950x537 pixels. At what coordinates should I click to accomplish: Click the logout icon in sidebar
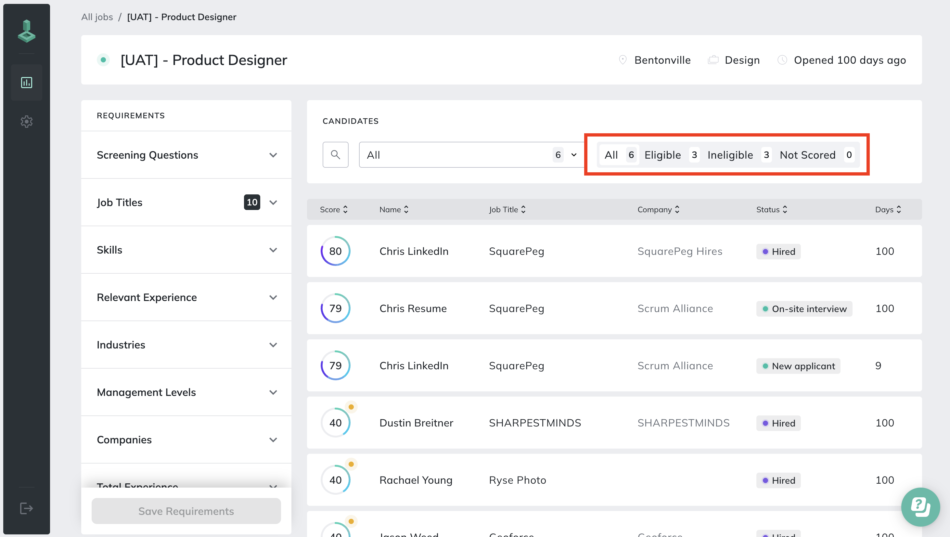pos(27,508)
